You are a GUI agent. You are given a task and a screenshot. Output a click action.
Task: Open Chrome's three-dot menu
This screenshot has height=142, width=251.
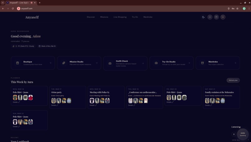coord(249,9)
